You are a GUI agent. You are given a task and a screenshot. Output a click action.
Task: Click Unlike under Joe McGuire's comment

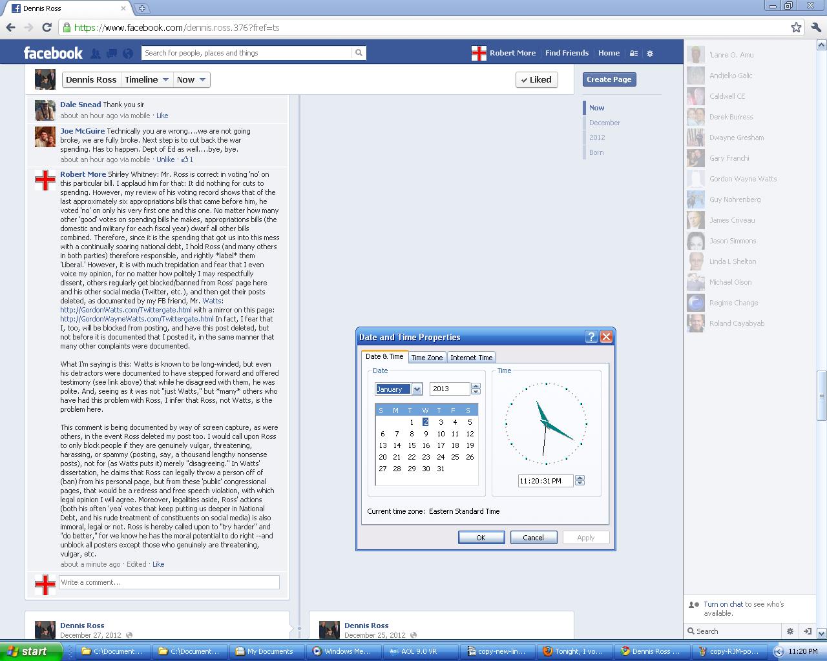pyautogui.click(x=165, y=159)
